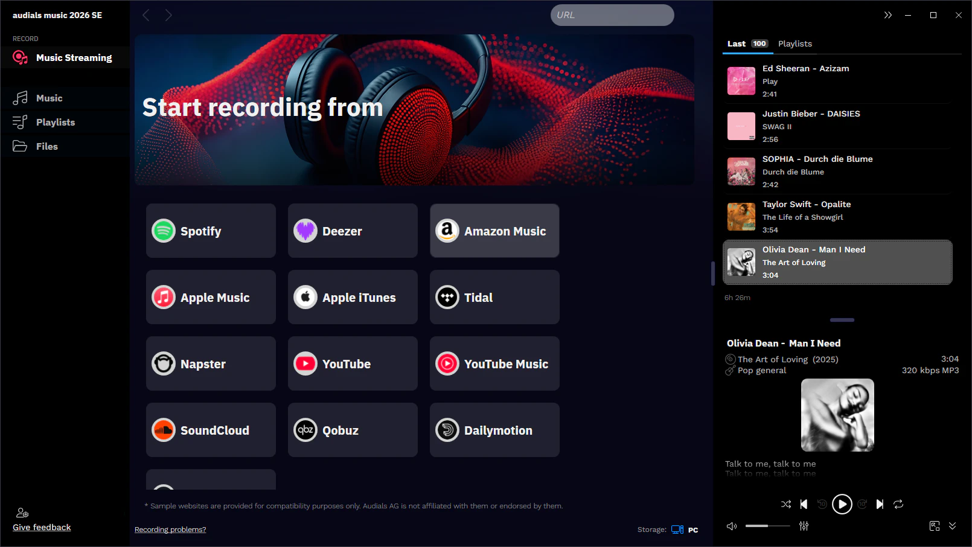Select Ed Sheeran - Azizam track

(x=837, y=81)
